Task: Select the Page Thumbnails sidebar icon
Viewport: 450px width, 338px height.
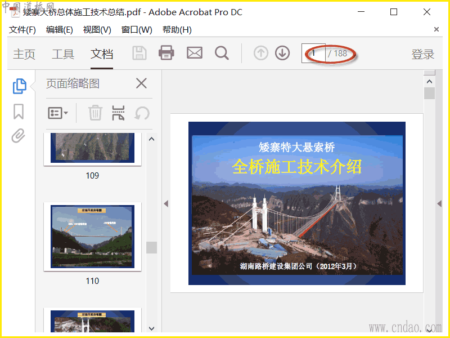Action: (20, 86)
